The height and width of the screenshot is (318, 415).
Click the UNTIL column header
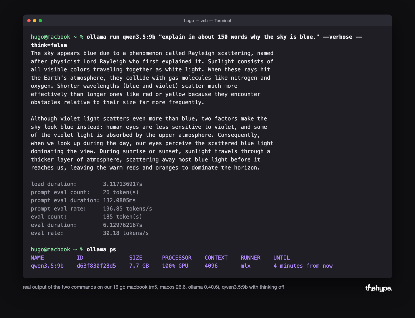click(282, 258)
